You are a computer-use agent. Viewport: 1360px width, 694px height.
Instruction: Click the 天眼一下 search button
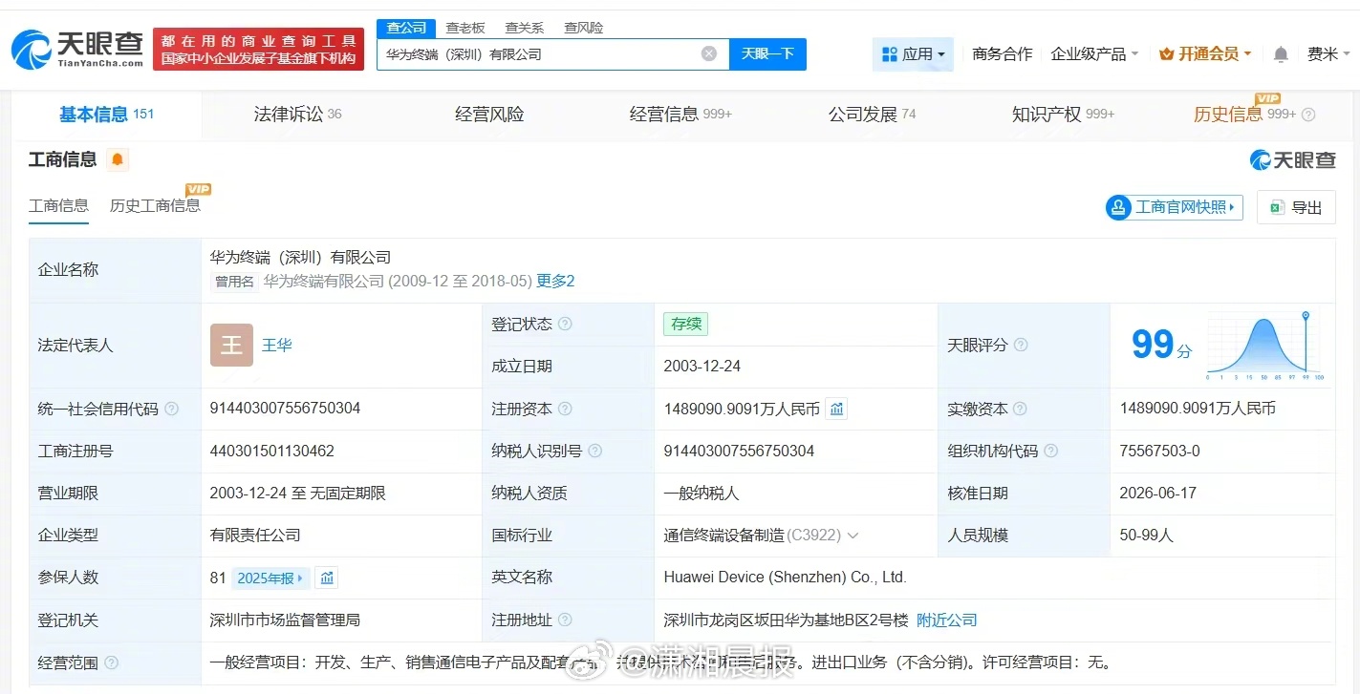(x=767, y=53)
